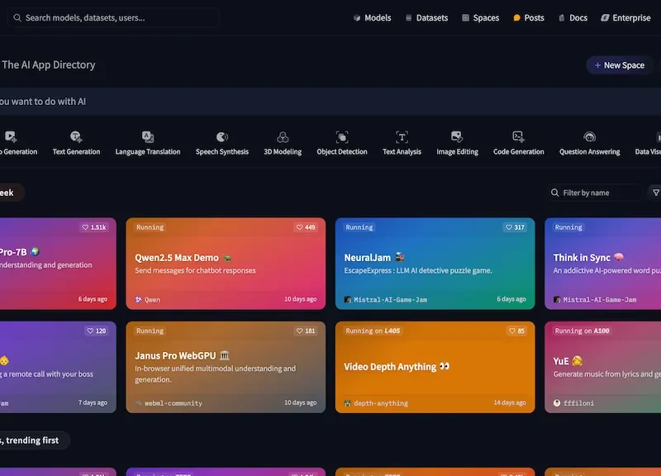The image size is (661, 476).
Task: Click the heart icon on the NeuralJam card
Action: (509, 227)
